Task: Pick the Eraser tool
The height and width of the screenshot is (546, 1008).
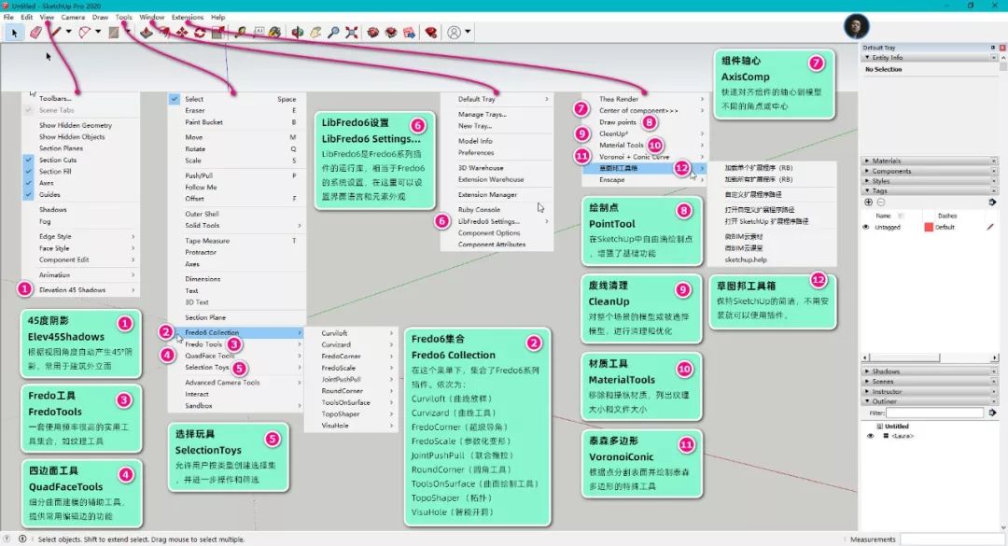Action: (35, 32)
